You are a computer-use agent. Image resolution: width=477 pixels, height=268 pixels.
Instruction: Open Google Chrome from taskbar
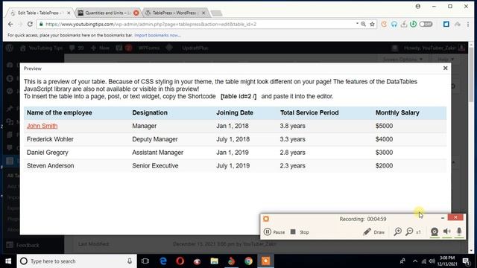tap(248, 261)
